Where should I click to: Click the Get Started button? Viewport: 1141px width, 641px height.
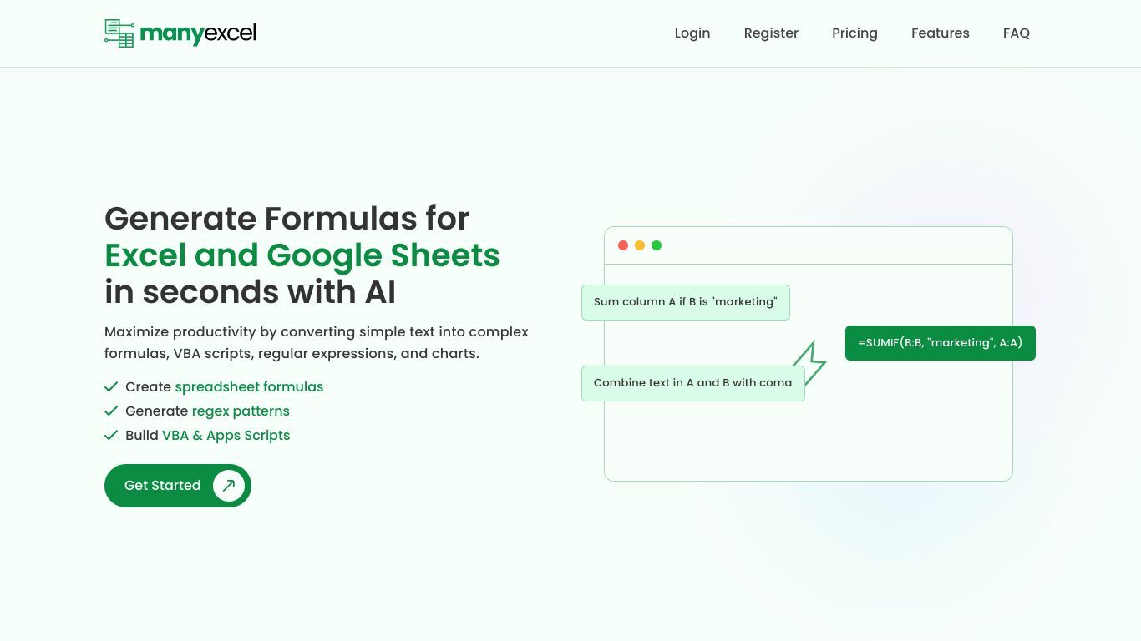click(178, 486)
